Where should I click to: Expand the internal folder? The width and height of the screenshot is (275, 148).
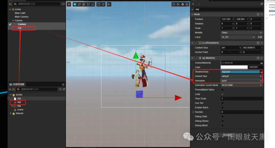[x=10, y=113]
